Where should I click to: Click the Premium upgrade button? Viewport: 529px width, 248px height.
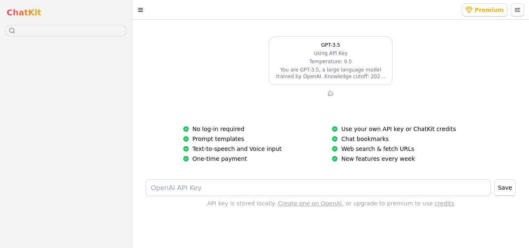coord(484,10)
